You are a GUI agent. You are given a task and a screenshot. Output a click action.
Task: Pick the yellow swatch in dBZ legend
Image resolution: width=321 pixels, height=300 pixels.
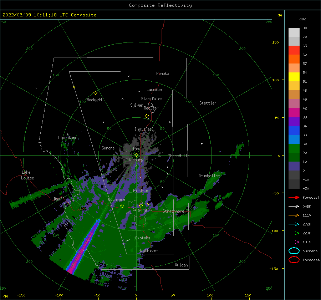pos(294,77)
